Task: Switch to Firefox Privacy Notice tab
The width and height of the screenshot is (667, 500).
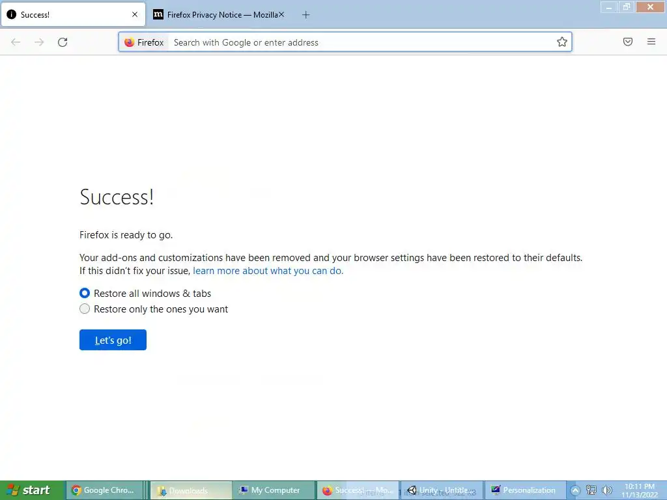Action: (x=219, y=14)
